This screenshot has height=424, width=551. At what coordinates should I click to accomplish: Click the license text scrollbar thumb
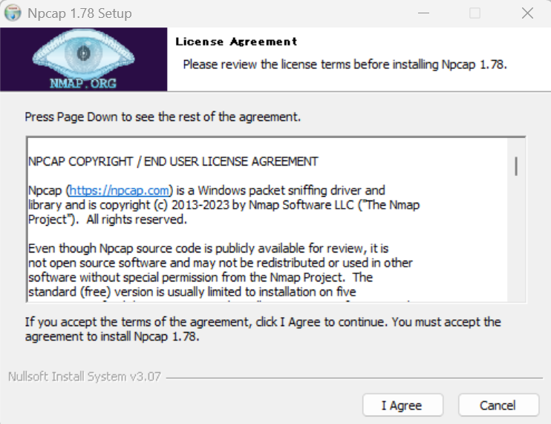[x=516, y=166]
